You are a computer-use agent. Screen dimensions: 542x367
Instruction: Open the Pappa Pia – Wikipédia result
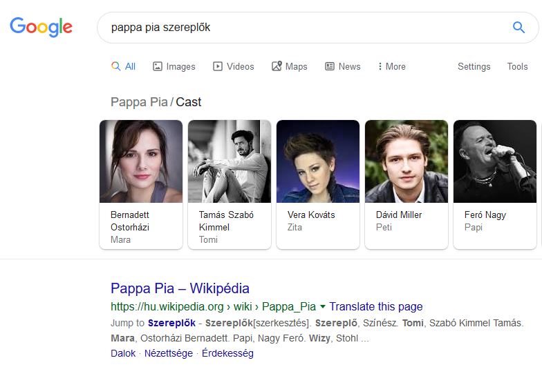click(x=180, y=288)
